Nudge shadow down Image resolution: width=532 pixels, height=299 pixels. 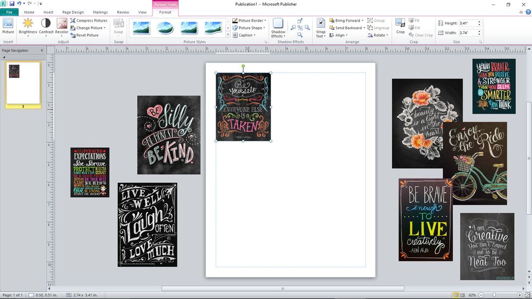300,35
